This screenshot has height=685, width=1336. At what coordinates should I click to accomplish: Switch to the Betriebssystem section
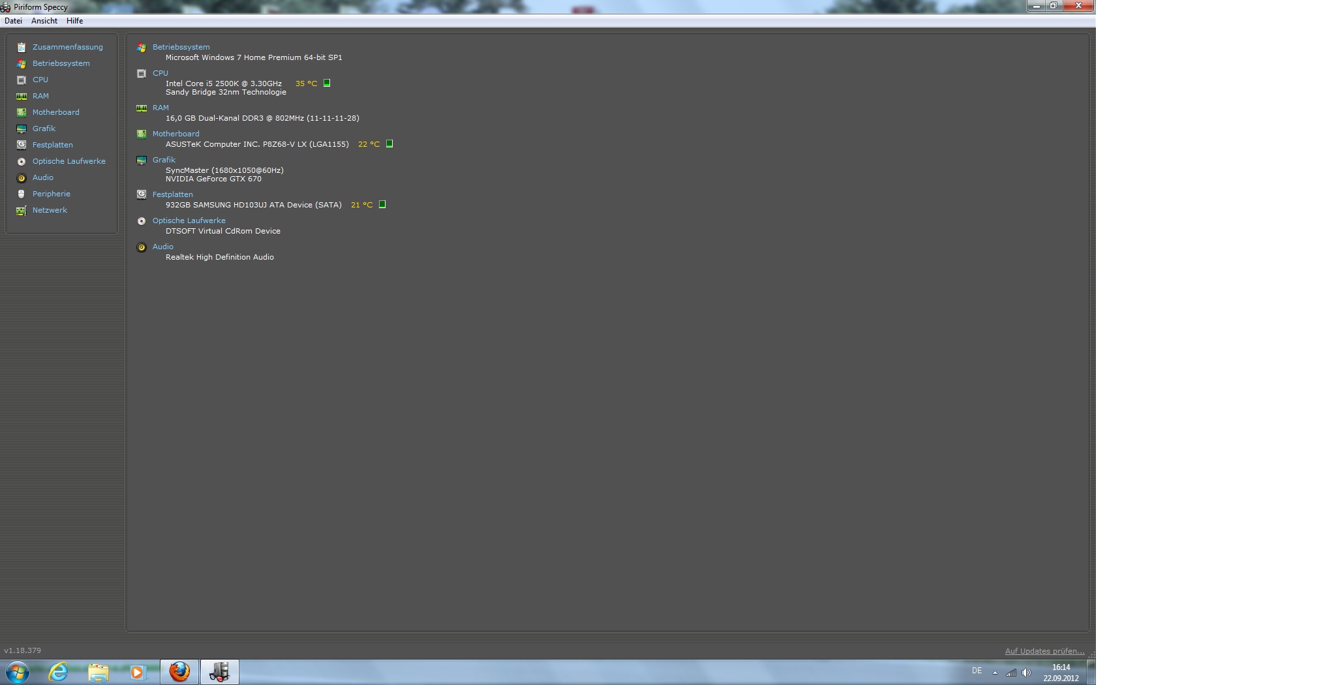tap(61, 63)
